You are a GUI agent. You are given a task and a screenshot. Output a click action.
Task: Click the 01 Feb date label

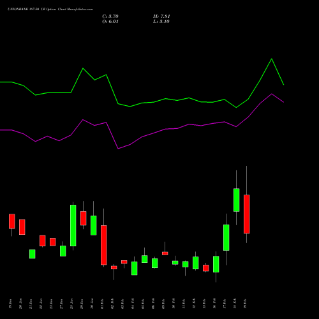102,304
